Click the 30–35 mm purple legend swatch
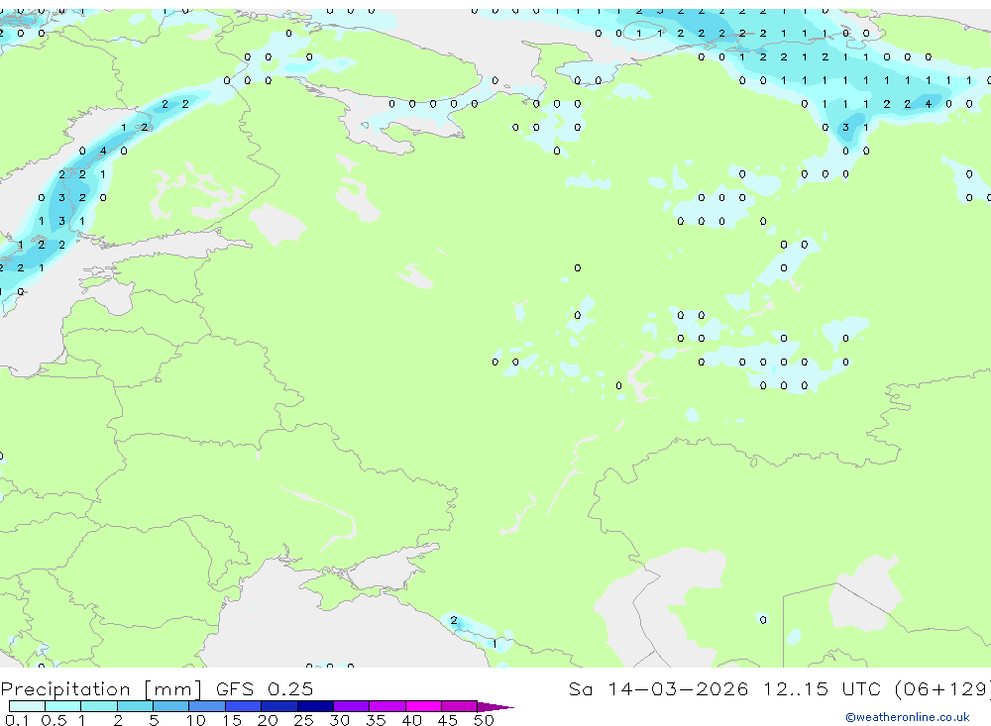The width and height of the screenshot is (991, 726). click(x=352, y=706)
